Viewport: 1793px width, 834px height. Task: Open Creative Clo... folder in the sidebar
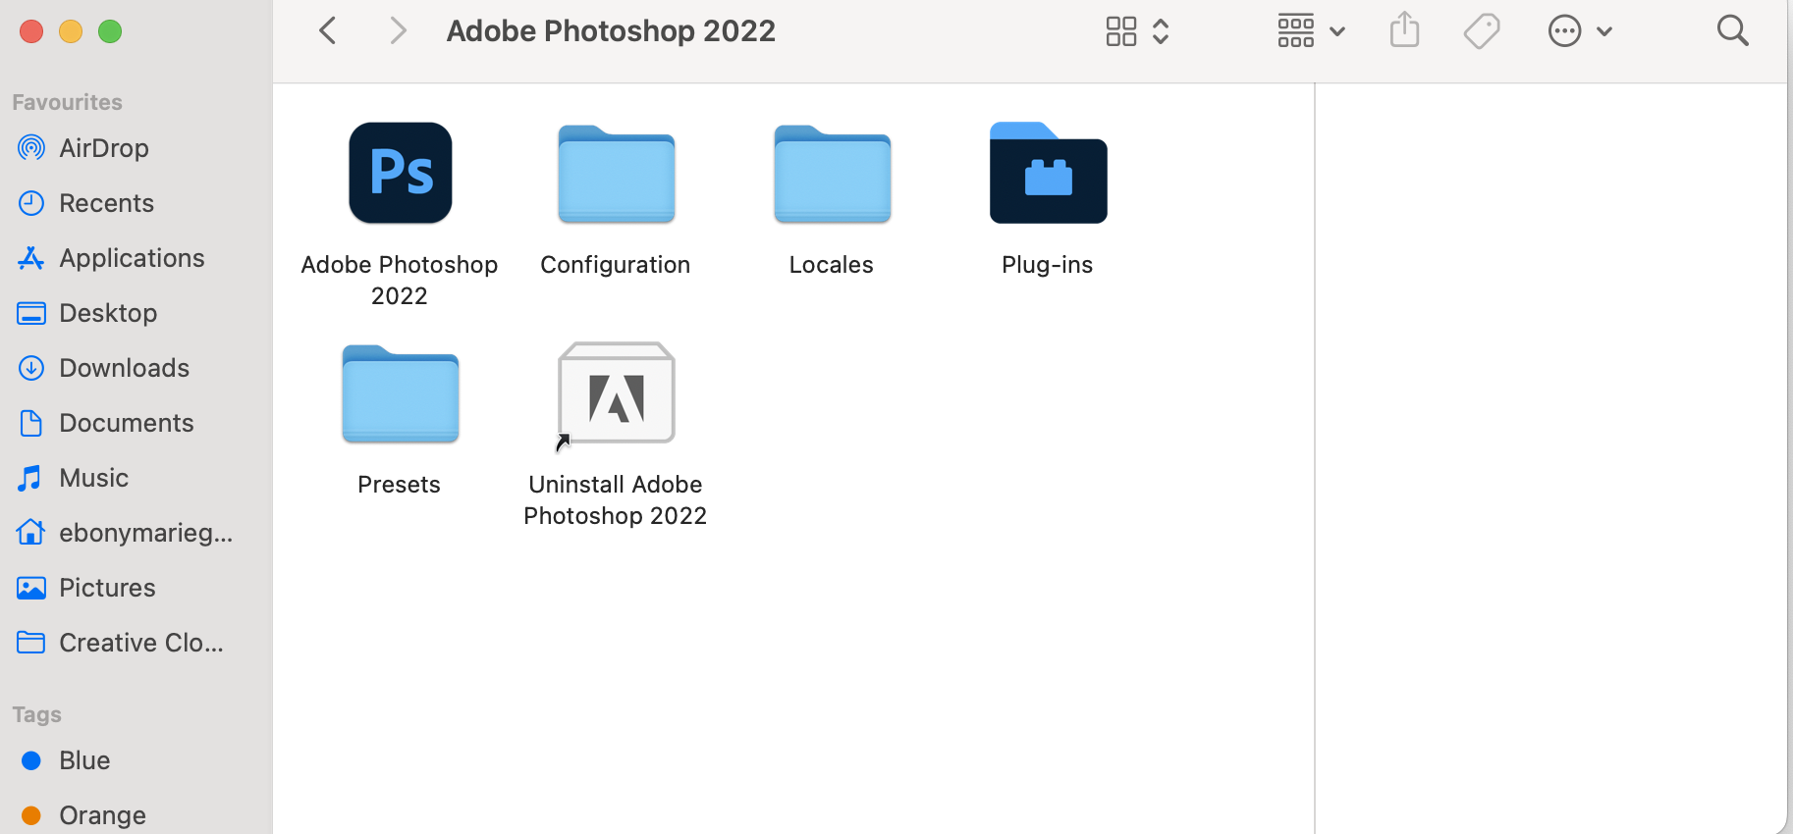[136, 643]
